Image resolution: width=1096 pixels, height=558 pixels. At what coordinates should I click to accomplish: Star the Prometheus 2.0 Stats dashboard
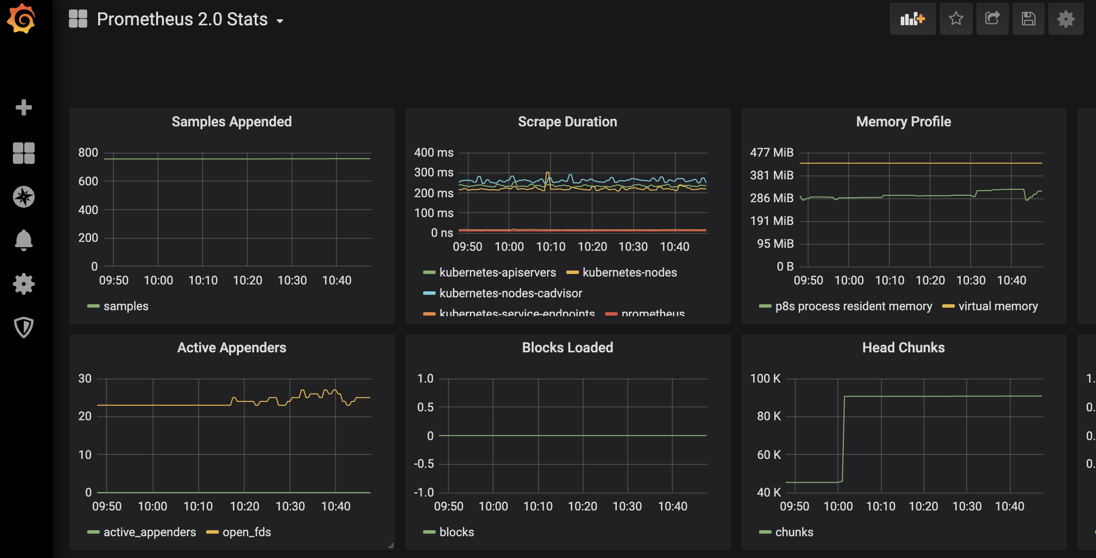tap(956, 19)
